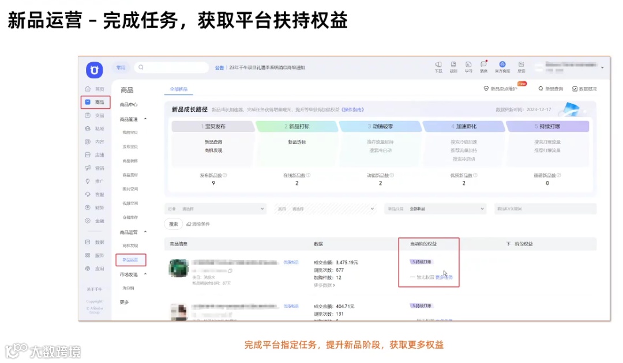
Task: Open 内容 content icon in sidebar
Action: point(88,142)
